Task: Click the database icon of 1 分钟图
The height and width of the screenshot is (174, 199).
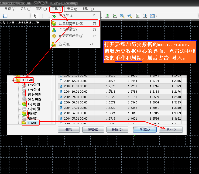Action: (24, 85)
